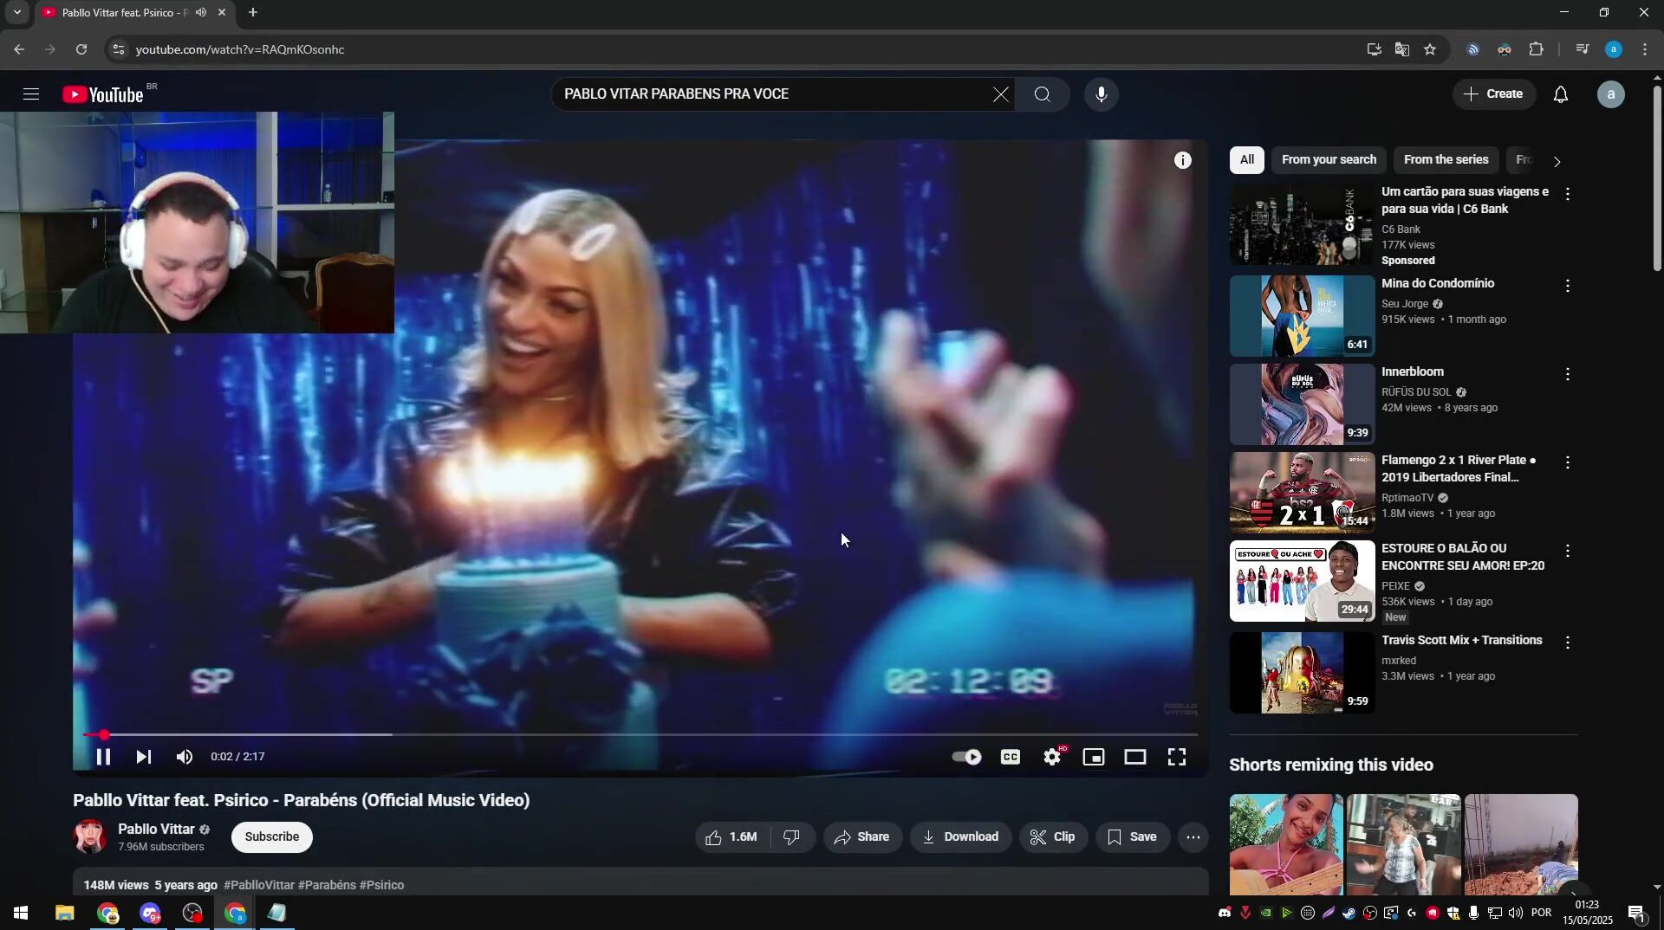Screen dimensions: 1664x930
Task: Open the tab search dropdown arrow
Action: point(16,13)
